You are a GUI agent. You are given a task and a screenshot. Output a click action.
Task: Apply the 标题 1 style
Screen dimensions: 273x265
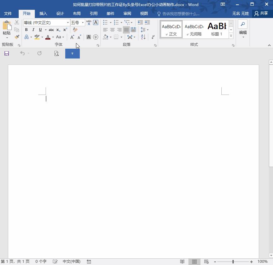(x=217, y=29)
